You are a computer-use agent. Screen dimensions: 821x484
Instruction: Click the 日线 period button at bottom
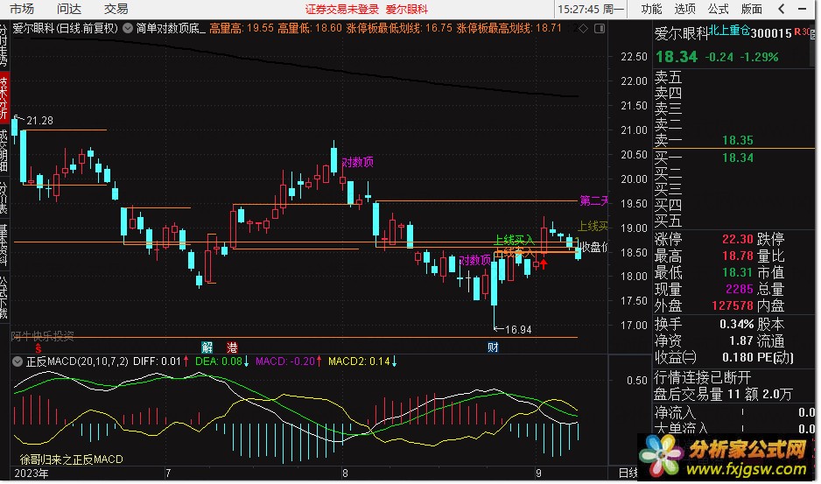coord(628,473)
